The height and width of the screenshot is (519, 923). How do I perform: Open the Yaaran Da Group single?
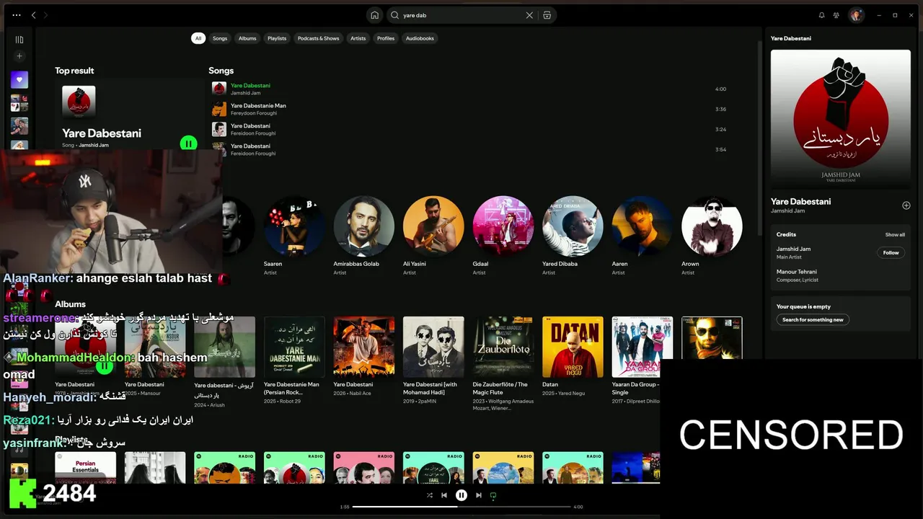642,360
